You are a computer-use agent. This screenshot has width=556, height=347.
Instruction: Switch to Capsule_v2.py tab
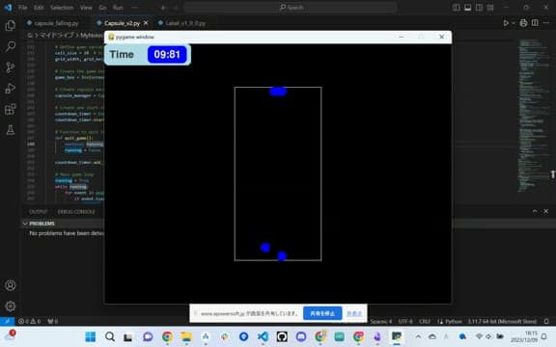pos(122,23)
